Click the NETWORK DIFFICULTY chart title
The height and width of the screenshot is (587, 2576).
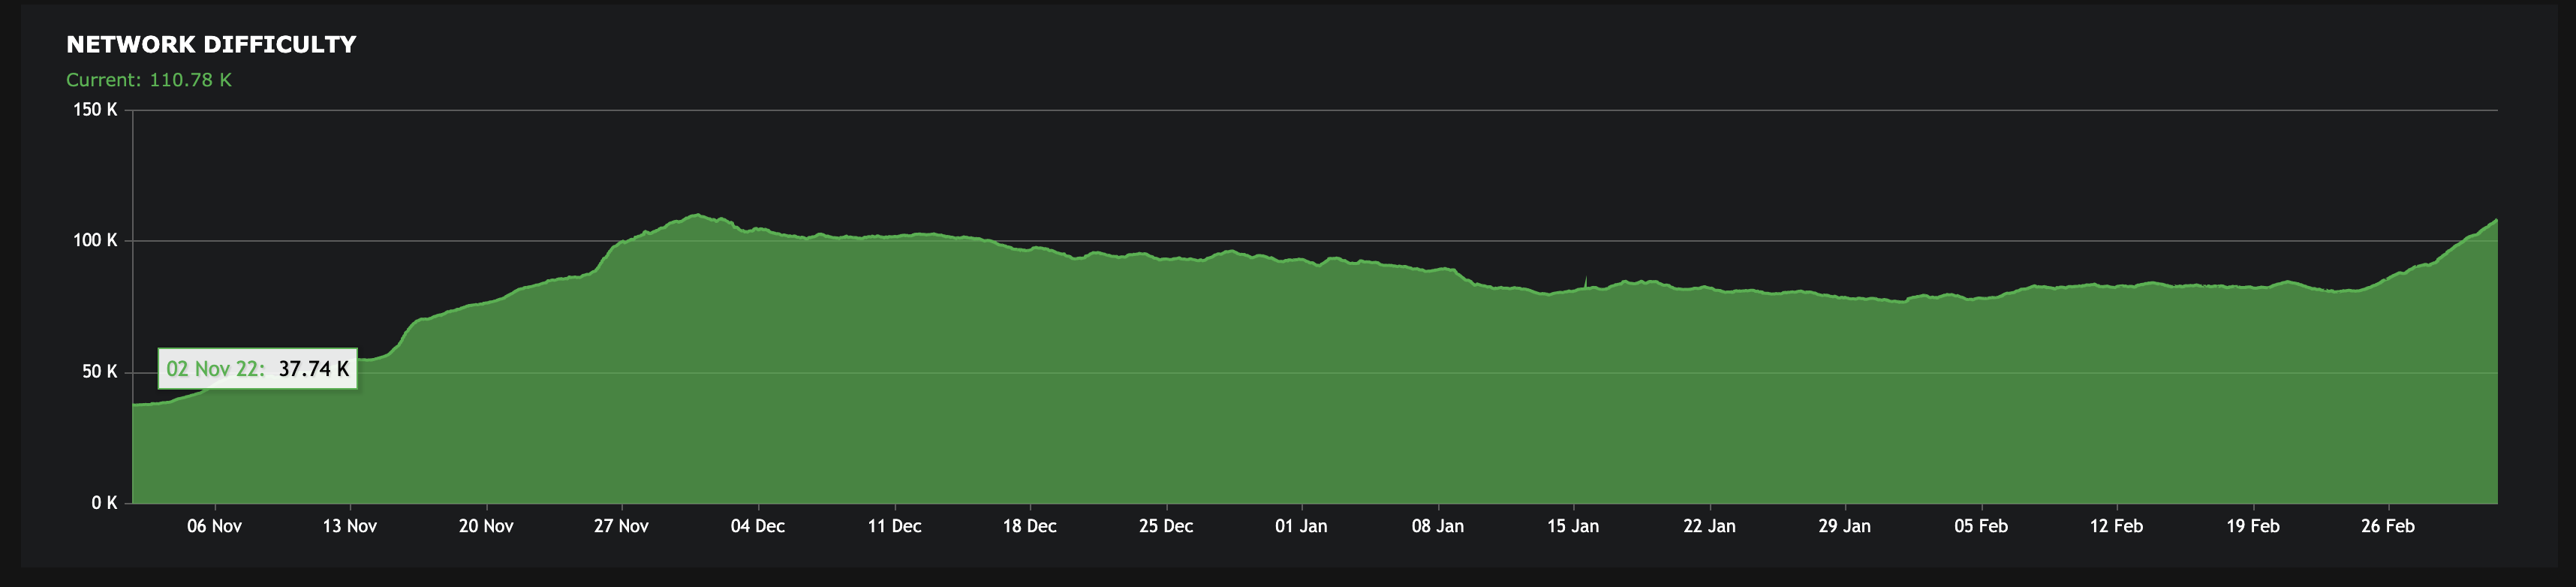coord(211,45)
